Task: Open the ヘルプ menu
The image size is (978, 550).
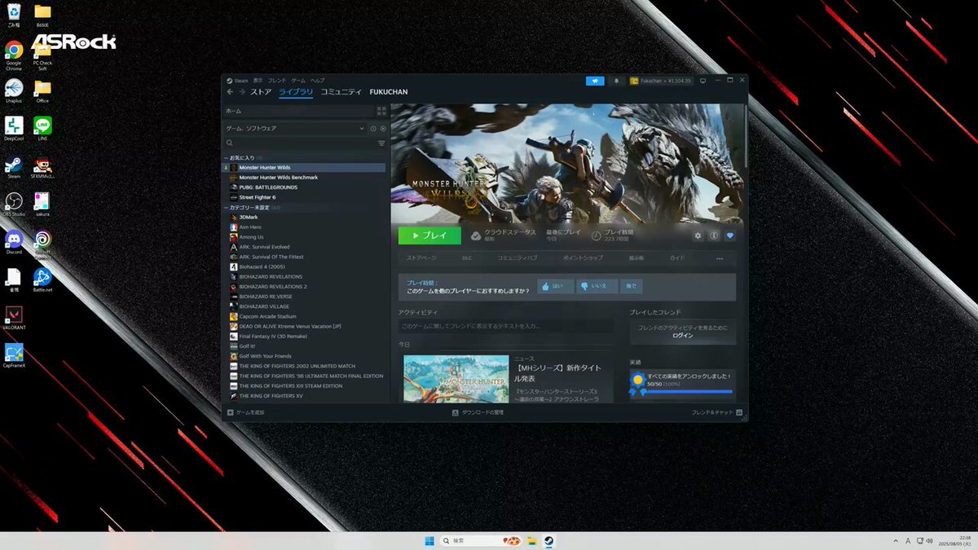Action: click(x=317, y=81)
